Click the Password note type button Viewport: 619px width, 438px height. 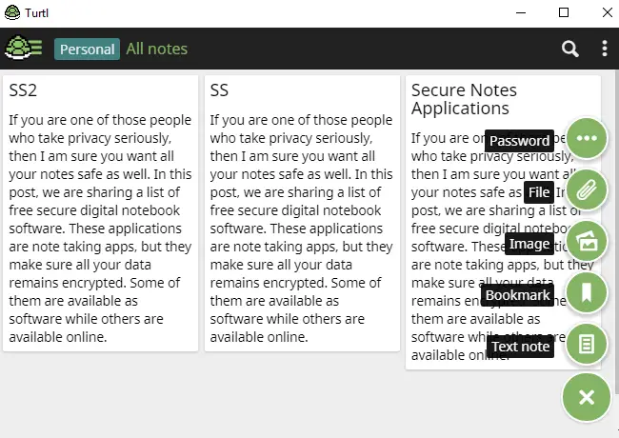coord(587,138)
